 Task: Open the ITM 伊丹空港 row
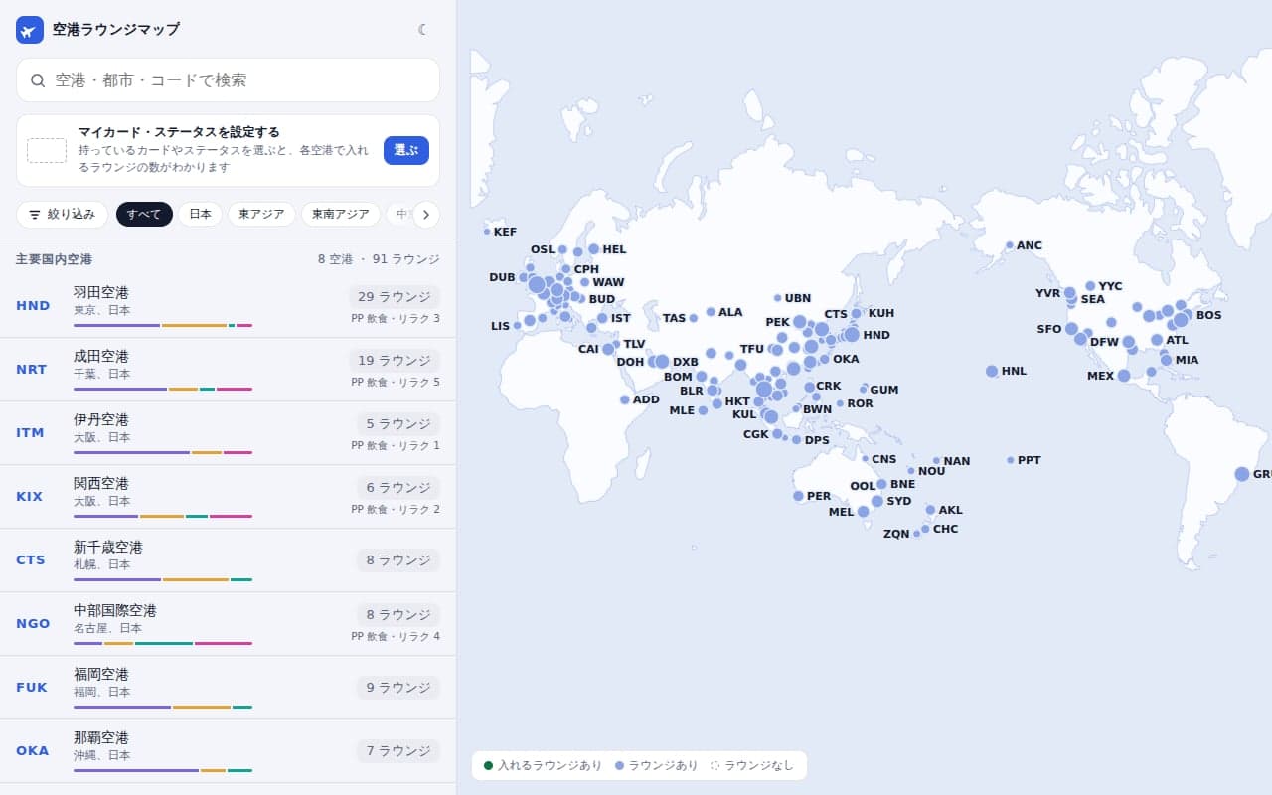[x=228, y=433]
